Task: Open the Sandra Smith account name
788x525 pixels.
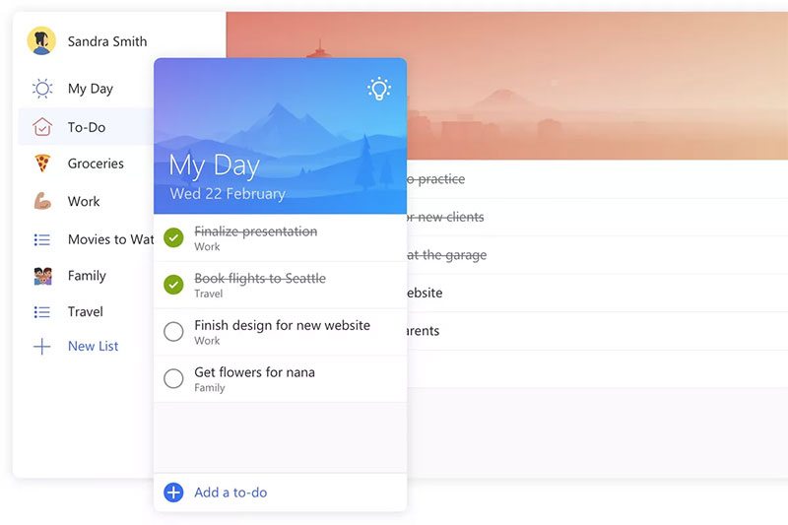Action: [x=107, y=41]
